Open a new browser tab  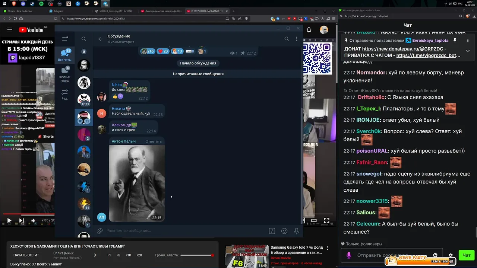[234, 11]
